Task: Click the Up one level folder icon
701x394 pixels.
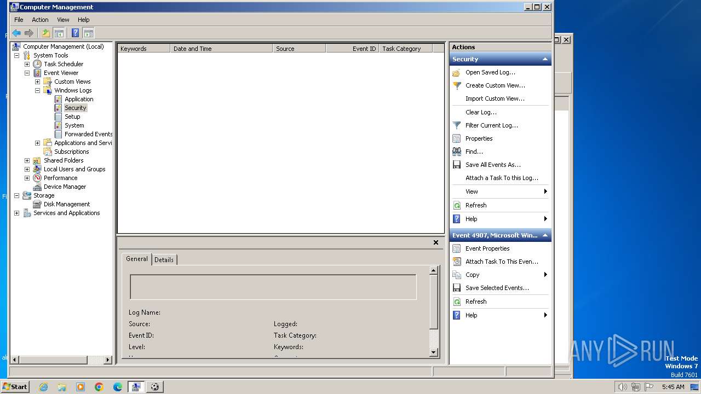Action: click(46, 33)
